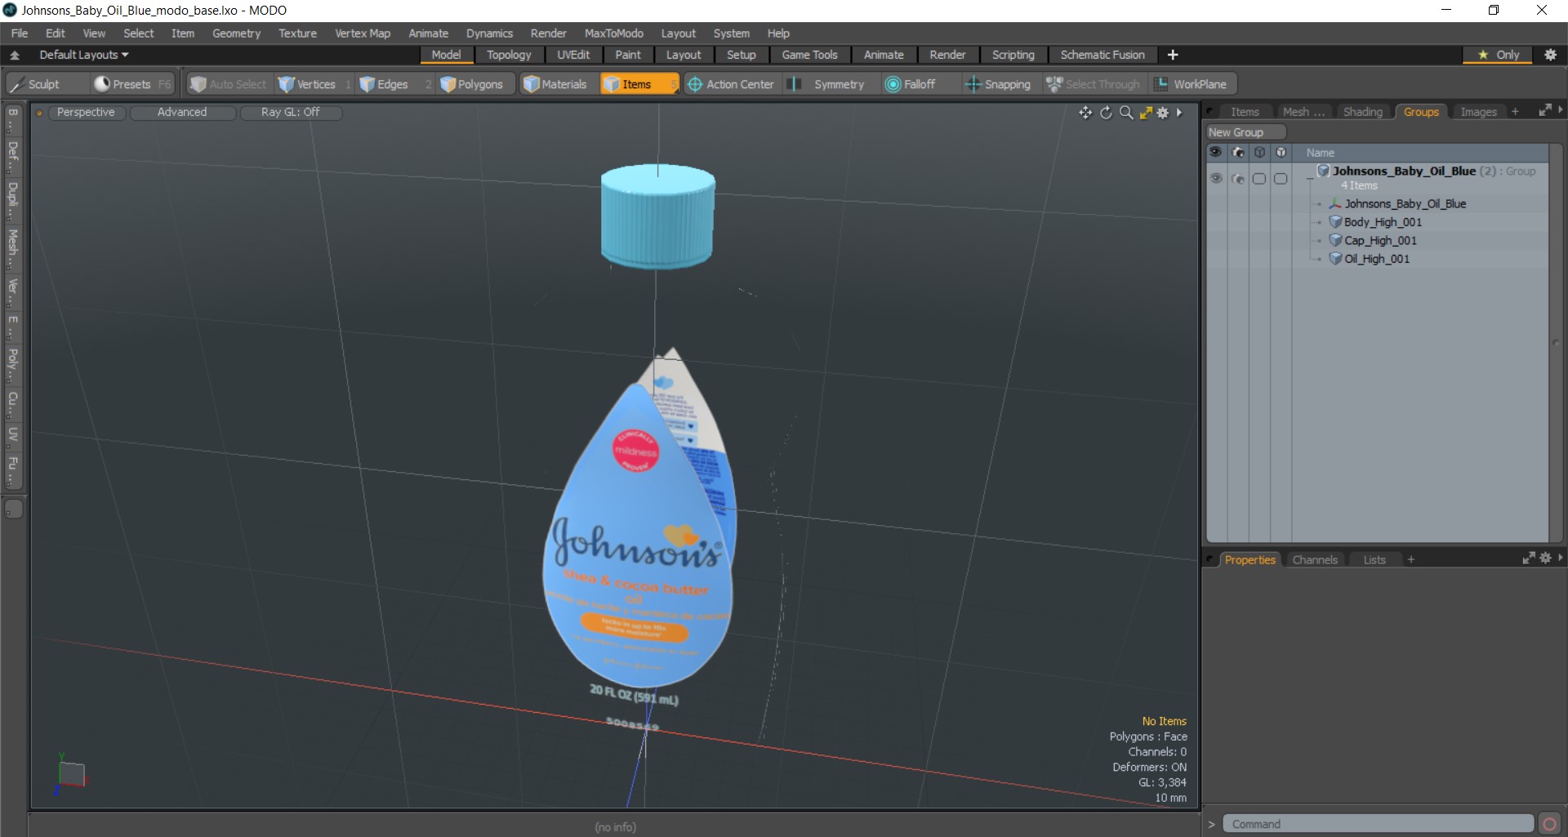Expand Properties panel options arrow
The width and height of the screenshot is (1568, 837).
point(1561,558)
